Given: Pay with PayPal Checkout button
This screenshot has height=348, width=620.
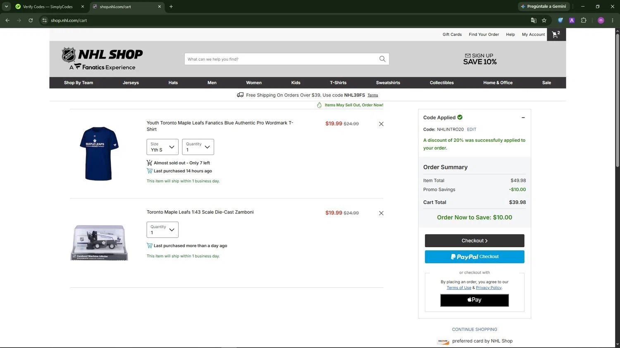Looking at the screenshot, I should click(x=475, y=257).
